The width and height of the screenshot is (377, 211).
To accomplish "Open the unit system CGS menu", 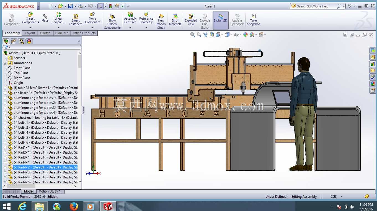I will click(x=335, y=197).
